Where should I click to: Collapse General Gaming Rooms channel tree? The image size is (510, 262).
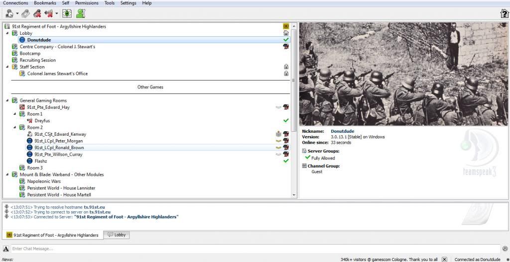click(7, 100)
